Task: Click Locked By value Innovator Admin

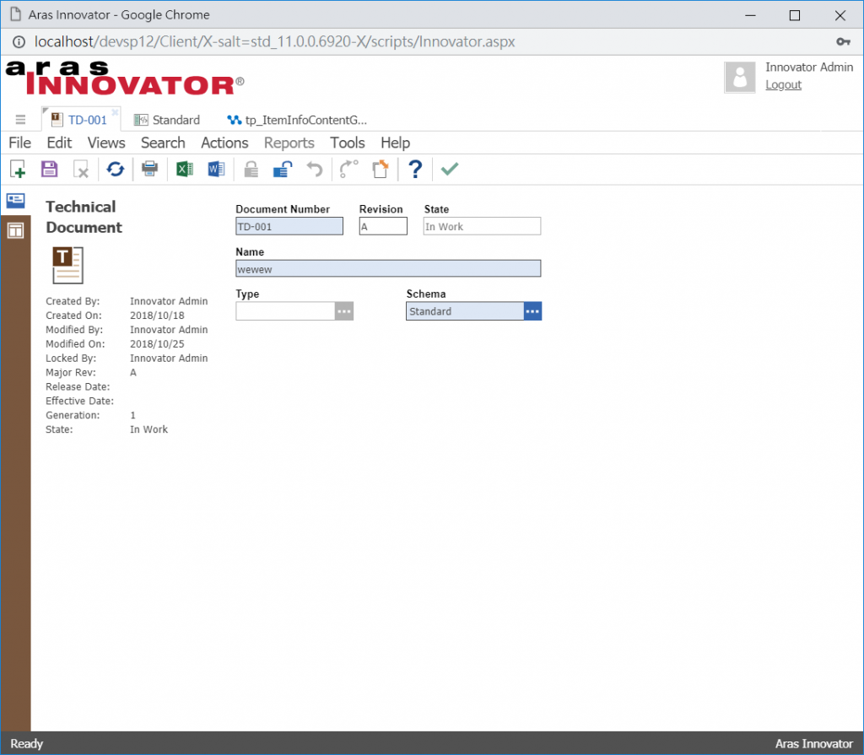Action: click(x=169, y=359)
